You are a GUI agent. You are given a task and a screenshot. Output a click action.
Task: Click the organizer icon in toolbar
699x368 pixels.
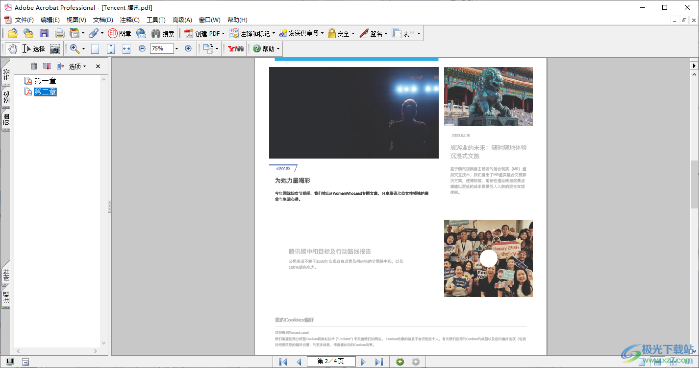coord(75,33)
